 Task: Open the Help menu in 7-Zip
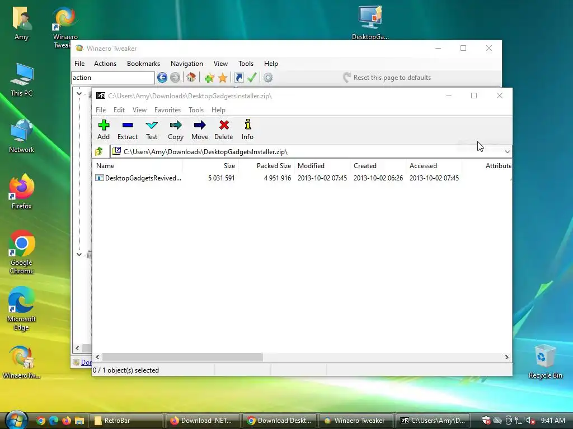click(x=218, y=110)
